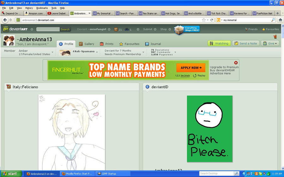Open the Deviant missfangirl dropdown arrow
The height and width of the screenshot is (177, 284).
pyautogui.click(x=109, y=30)
